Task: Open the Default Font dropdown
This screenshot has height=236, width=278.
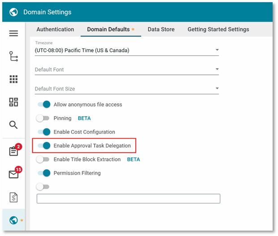Action: pos(127,70)
